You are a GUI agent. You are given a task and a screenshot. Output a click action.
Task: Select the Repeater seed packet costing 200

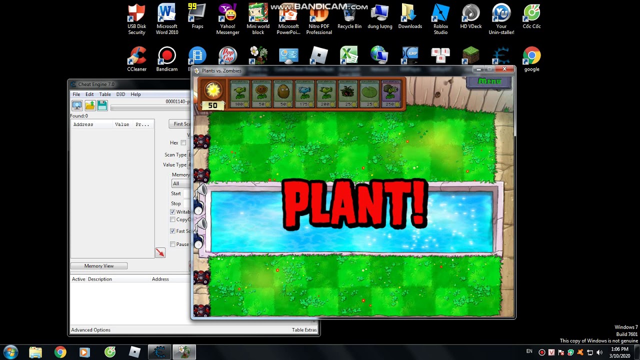[x=327, y=93]
